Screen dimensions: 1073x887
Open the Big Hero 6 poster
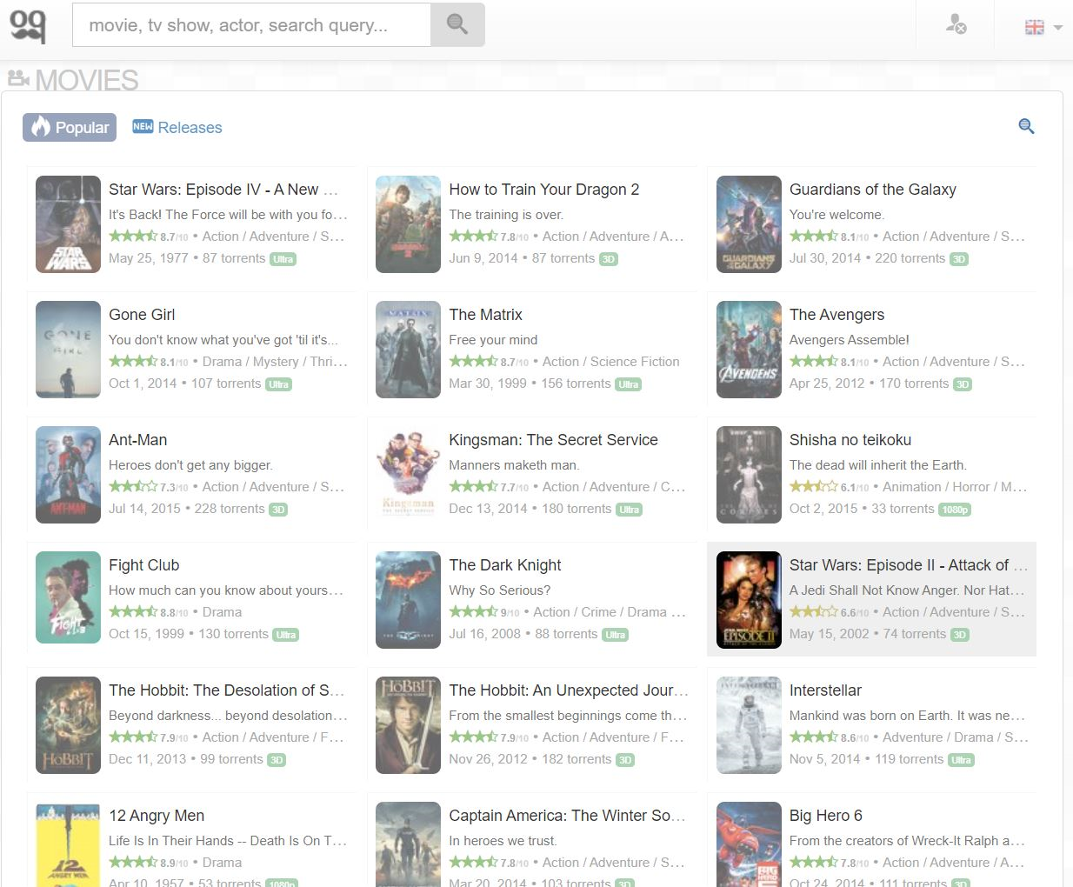coord(749,844)
